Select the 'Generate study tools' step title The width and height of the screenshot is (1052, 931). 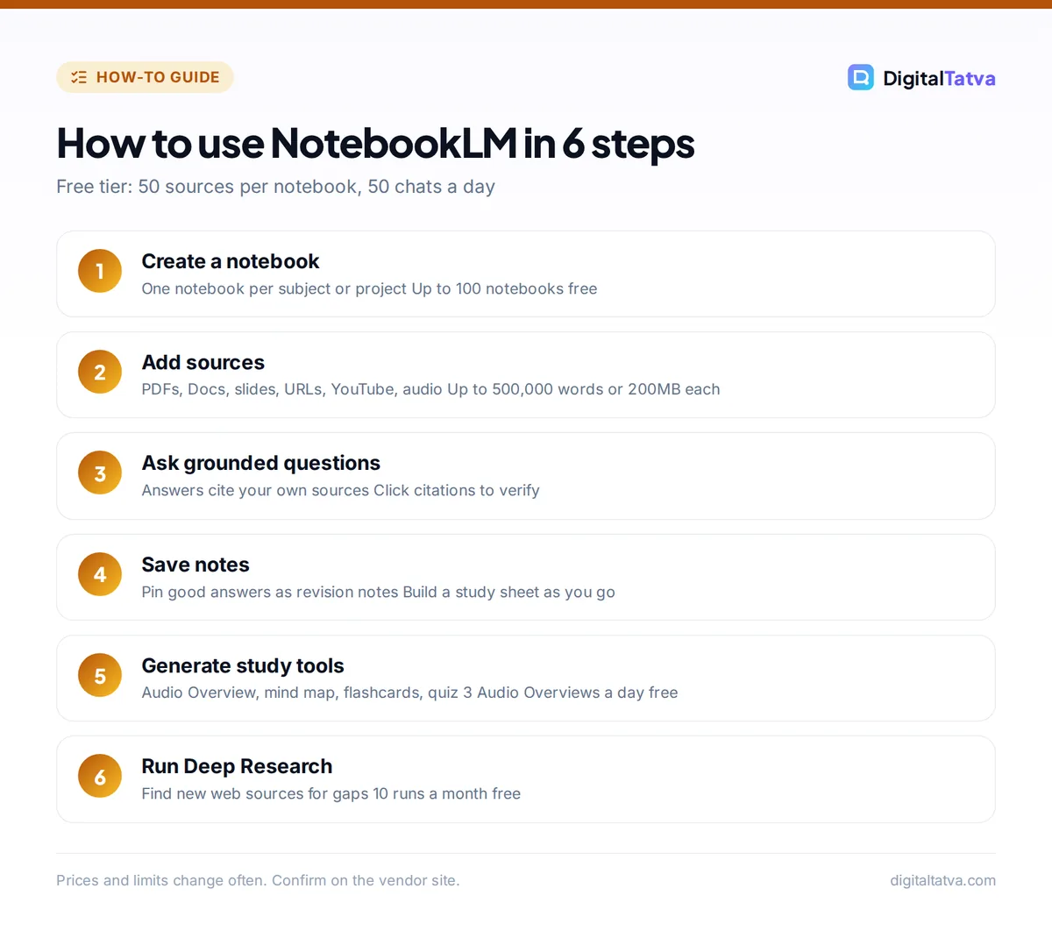click(x=243, y=665)
